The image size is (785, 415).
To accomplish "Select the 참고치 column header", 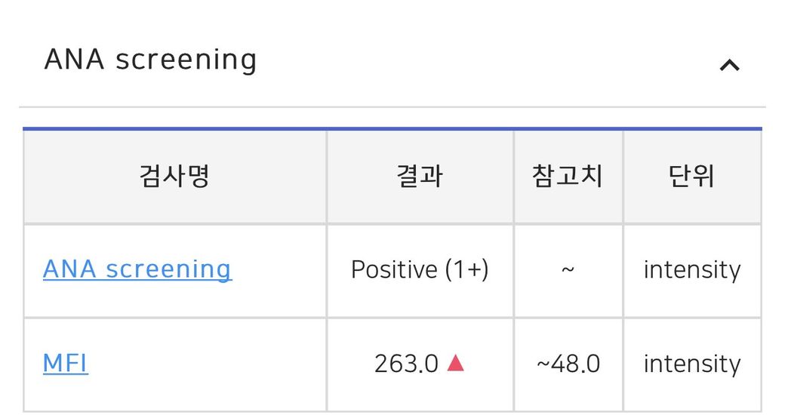I will 568,177.
